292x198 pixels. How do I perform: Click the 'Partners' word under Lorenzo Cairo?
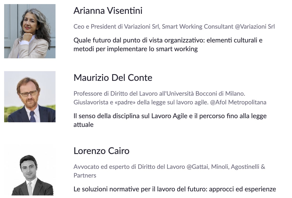[x=85, y=175]
